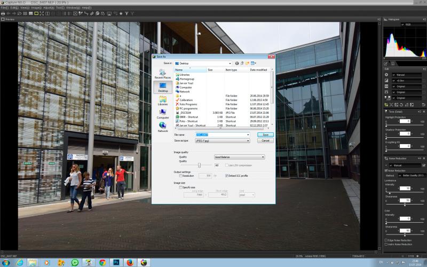The width and height of the screenshot is (427, 267).
Task: Open the View menu
Action: point(25,8)
